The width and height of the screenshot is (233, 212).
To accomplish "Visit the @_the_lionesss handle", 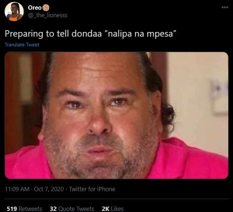I will [48, 15].
